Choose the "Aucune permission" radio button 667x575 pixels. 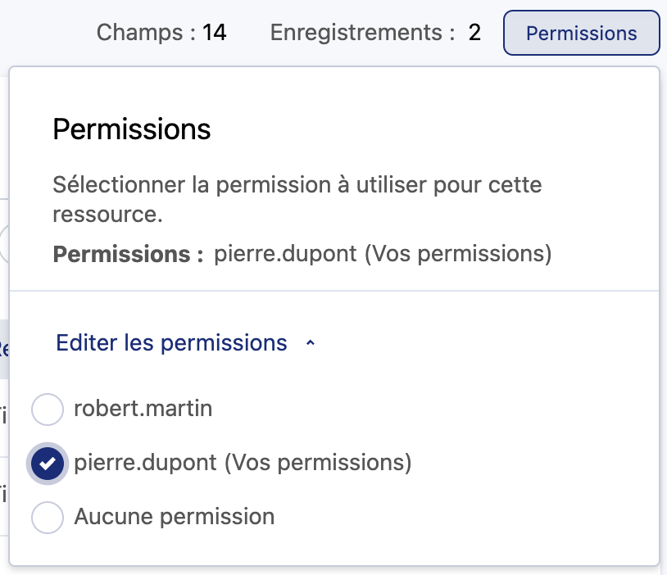(47, 518)
